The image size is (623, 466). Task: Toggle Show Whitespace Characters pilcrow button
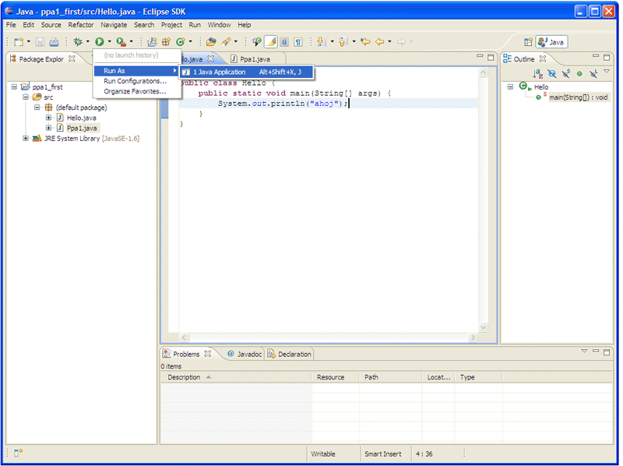pos(298,42)
